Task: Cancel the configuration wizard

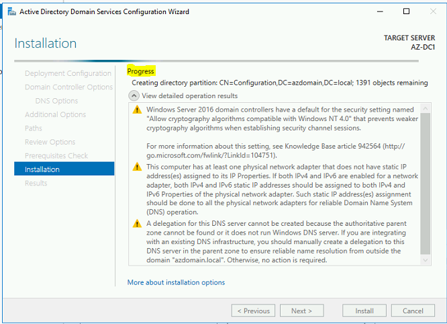Action: point(413,311)
